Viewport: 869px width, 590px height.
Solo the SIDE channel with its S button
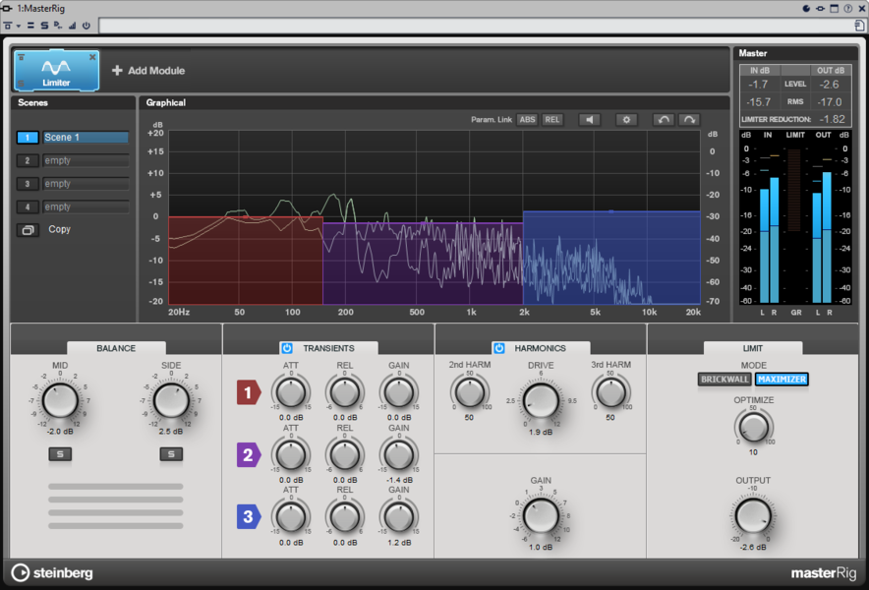click(x=171, y=454)
